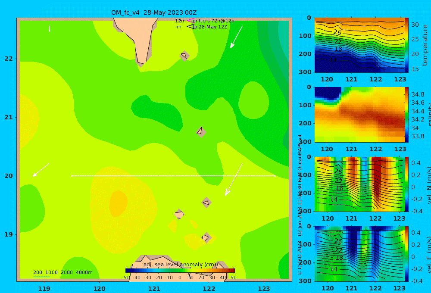Select the island marker near 19.5N, 122E
This screenshot has width=431, height=293.
206,203
